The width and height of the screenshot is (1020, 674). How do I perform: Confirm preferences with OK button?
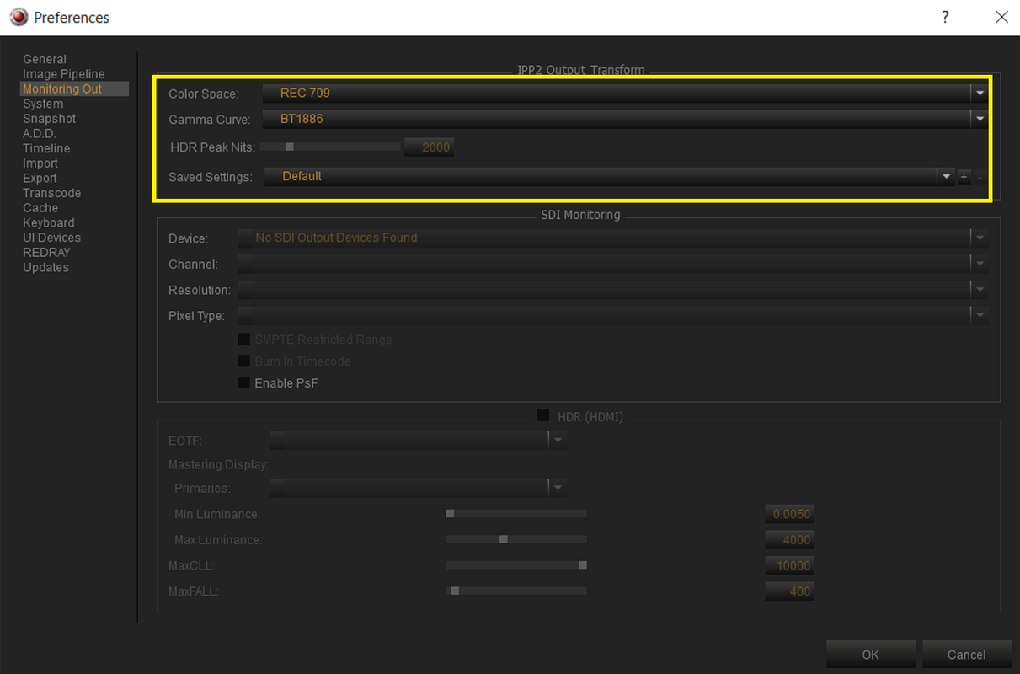[x=871, y=655]
